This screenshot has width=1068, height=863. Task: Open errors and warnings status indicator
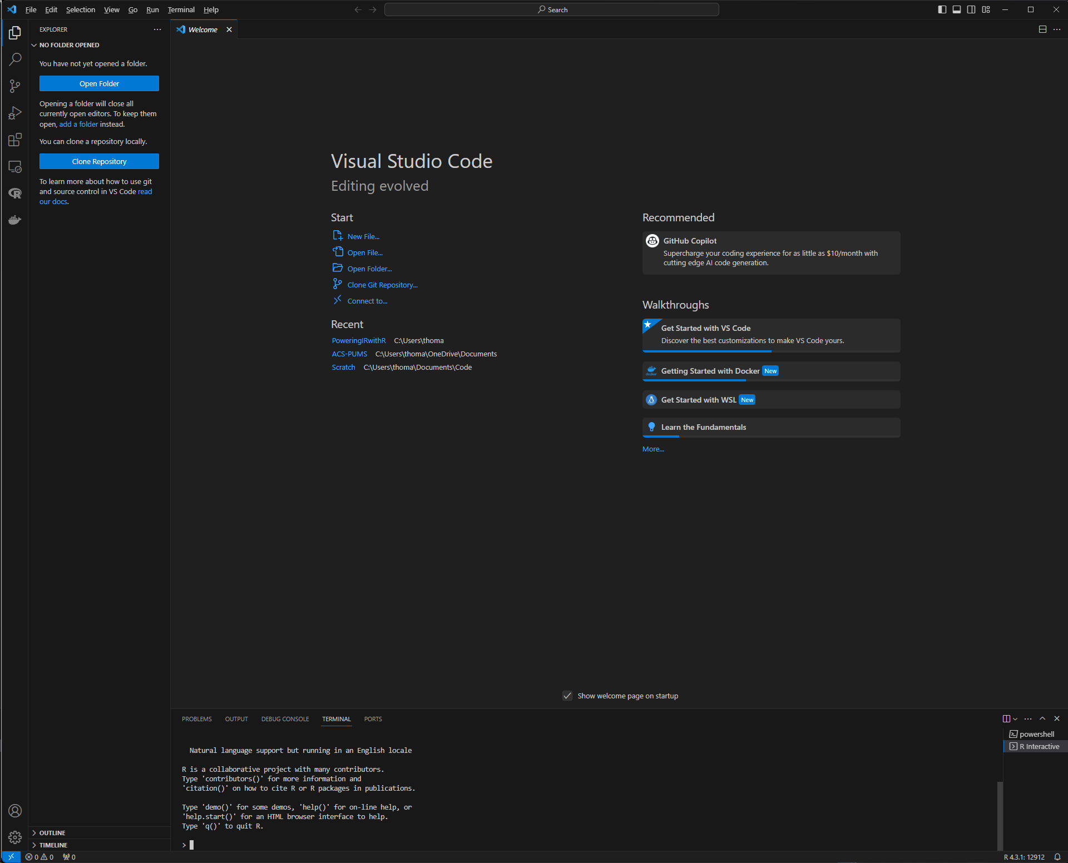(39, 857)
